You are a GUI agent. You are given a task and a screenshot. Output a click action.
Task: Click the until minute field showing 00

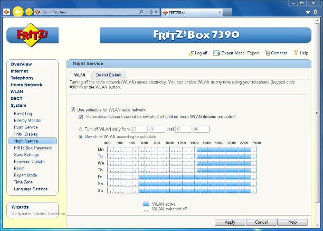point(201,129)
